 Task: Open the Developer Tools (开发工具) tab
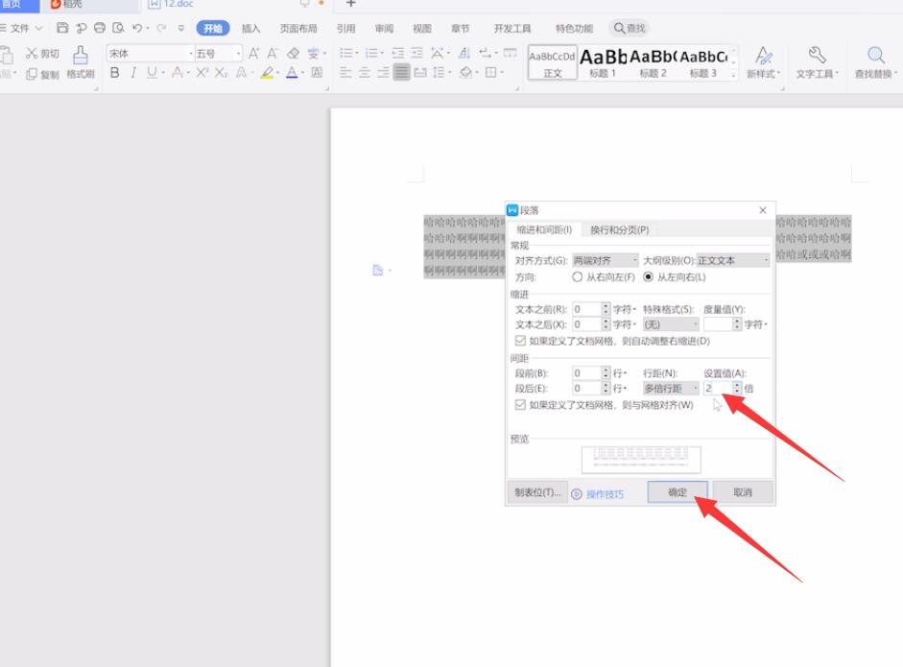coord(512,28)
